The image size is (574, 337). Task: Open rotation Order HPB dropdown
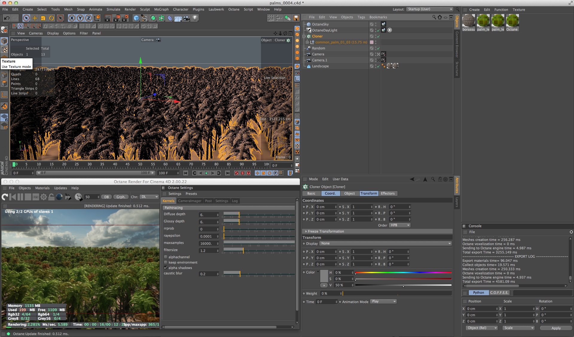click(400, 225)
